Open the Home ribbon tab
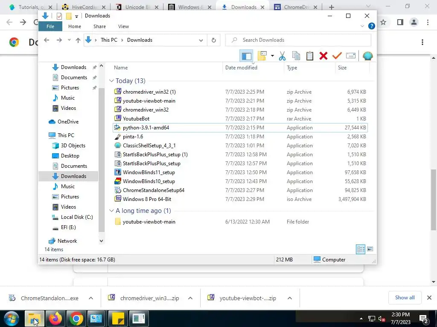 pyautogui.click(x=75, y=26)
